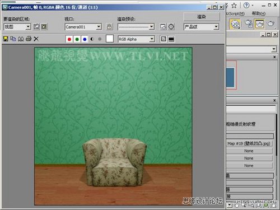This screenshot has width=280, height=210.
Task: Click the armchair in the rendered image
Action: (114, 162)
